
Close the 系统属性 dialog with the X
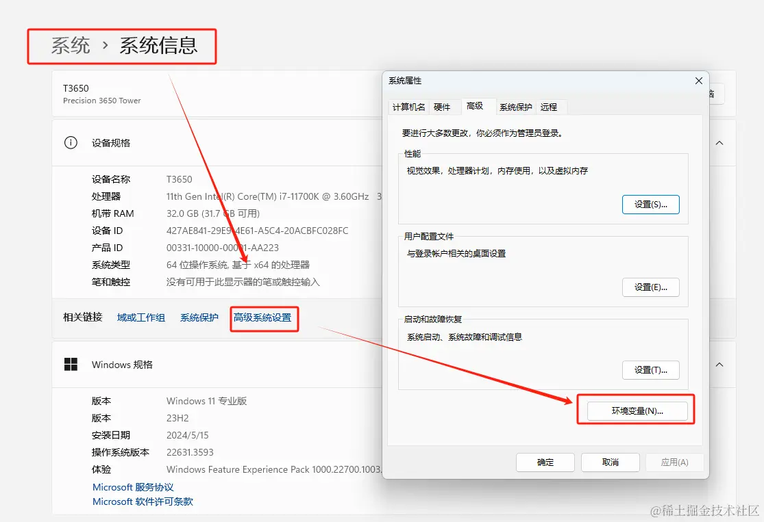[699, 81]
